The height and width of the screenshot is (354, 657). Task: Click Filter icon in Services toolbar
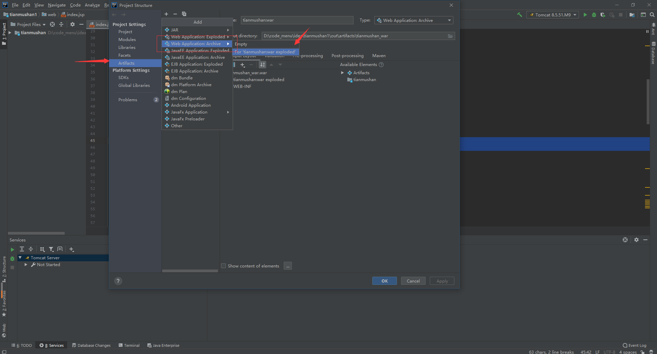click(x=51, y=249)
